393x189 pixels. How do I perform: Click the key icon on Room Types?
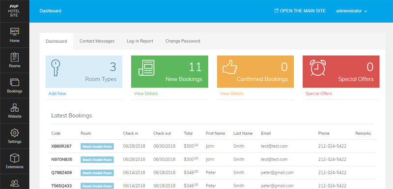click(55, 68)
